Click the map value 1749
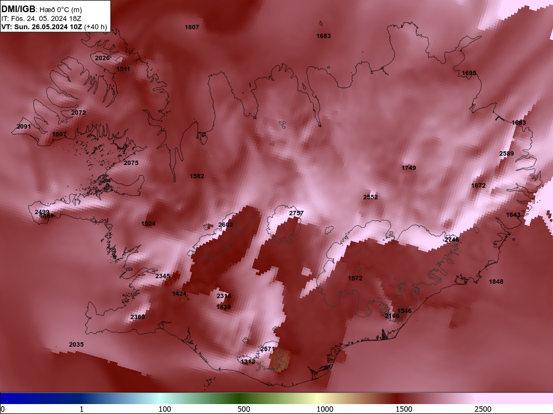 (x=409, y=168)
